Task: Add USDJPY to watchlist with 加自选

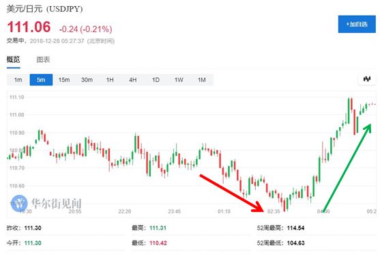Action: [x=357, y=25]
